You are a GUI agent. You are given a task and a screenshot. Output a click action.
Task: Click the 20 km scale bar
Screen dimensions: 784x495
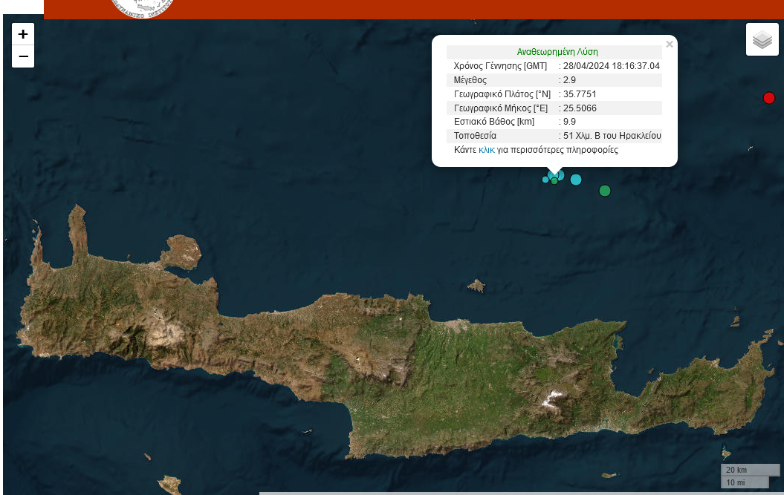(x=749, y=470)
